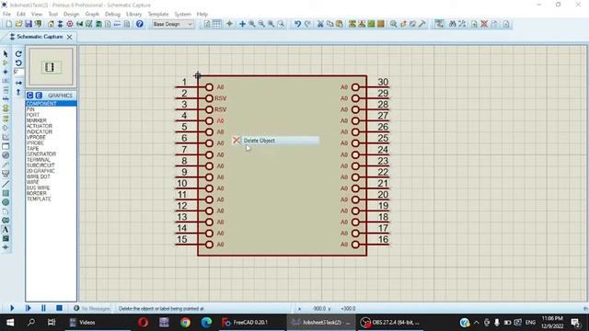The image size is (589, 331).
Task: Open the Debug menu
Action: pyautogui.click(x=112, y=15)
